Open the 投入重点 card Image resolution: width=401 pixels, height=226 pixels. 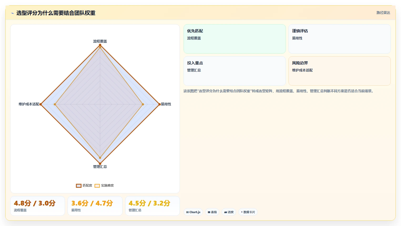coord(235,71)
